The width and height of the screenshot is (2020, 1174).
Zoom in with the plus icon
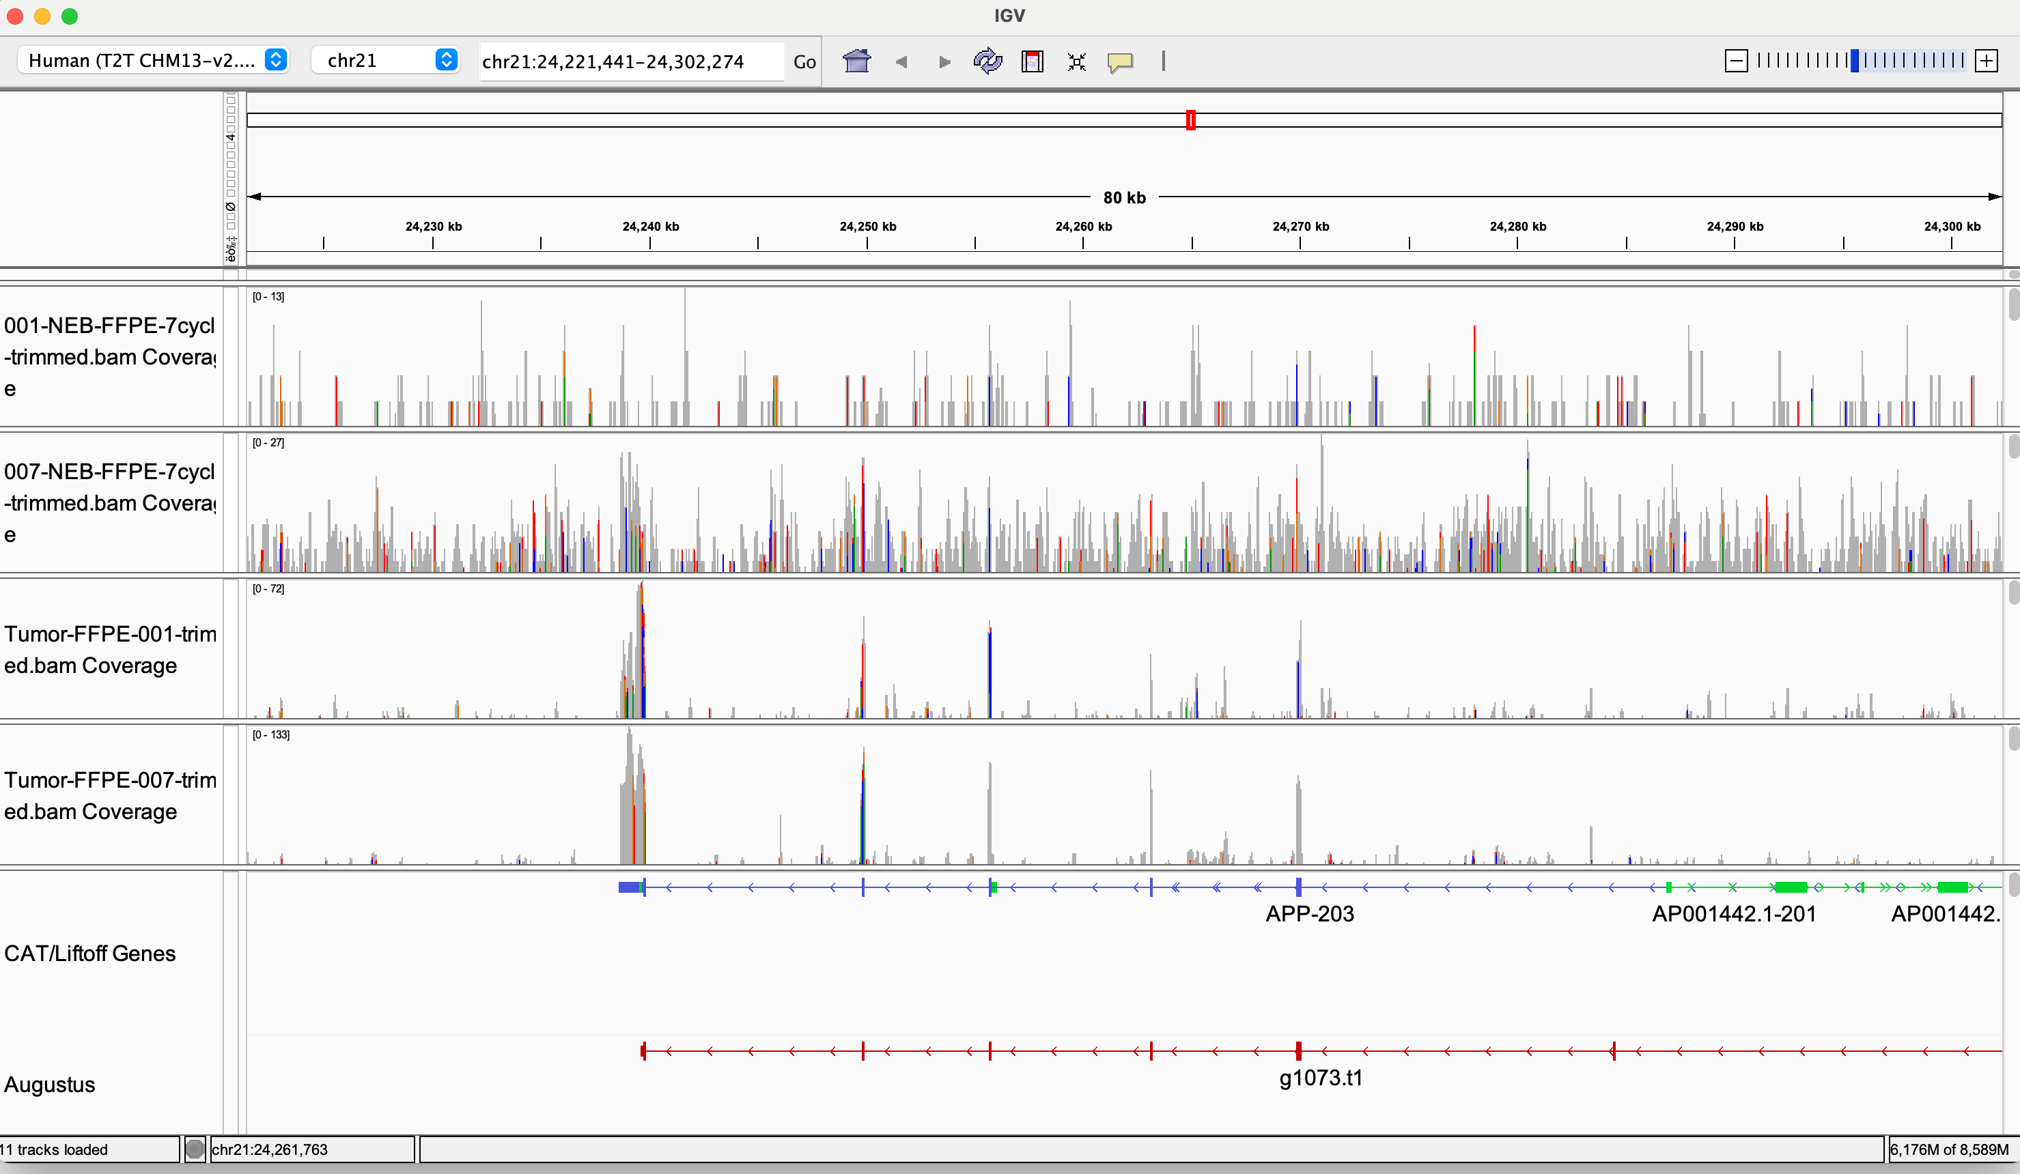tap(1987, 61)
